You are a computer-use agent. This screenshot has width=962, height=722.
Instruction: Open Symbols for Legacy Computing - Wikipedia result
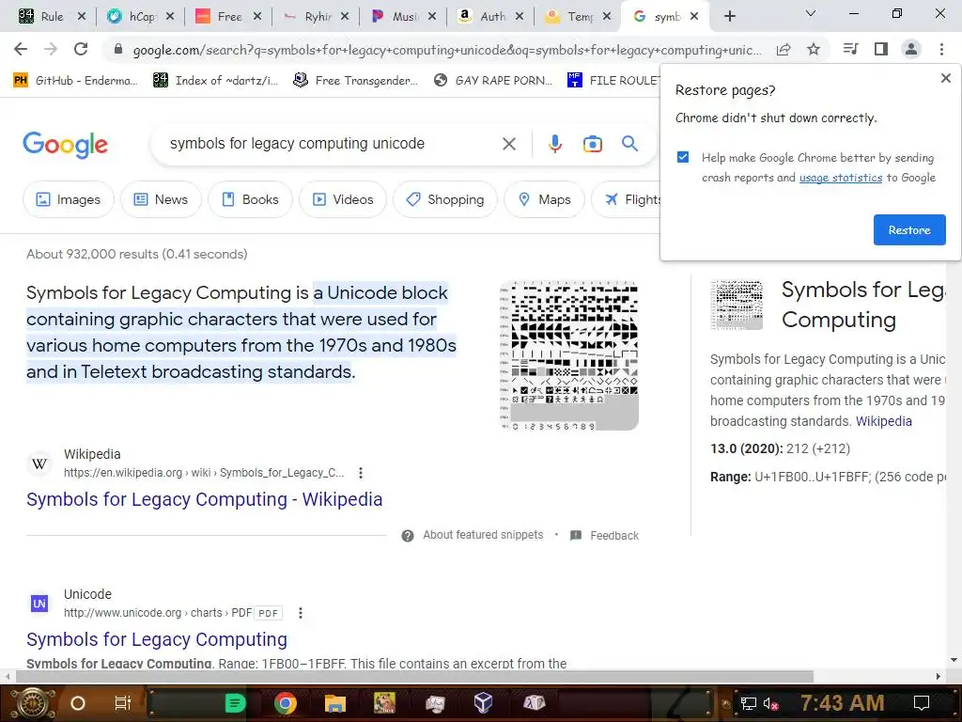pos(204,499)
